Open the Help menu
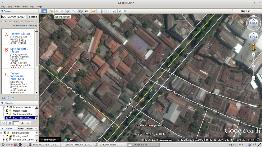The height and width of the screenshot is (147, 262). pyautogui.click(x=39, y=7)
